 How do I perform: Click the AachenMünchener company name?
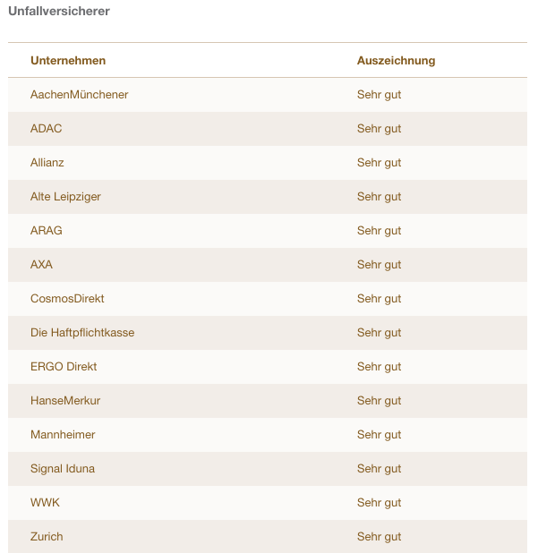79,95
